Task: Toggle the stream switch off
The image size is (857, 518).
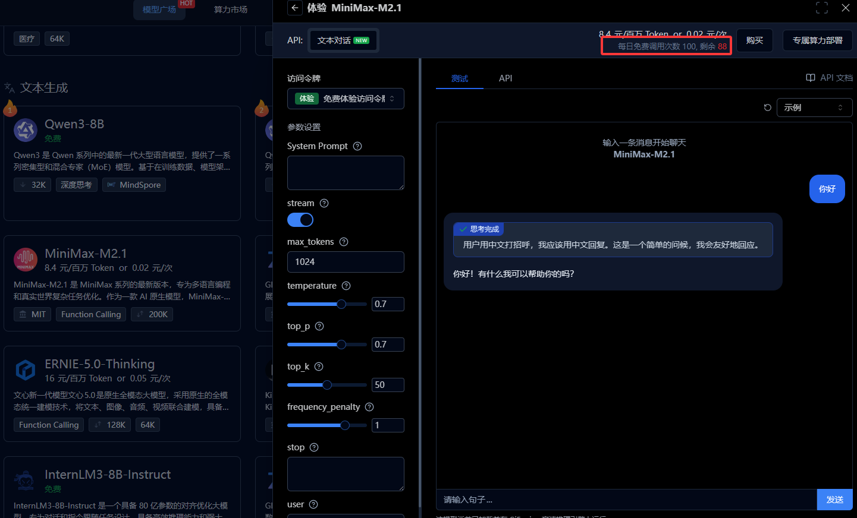Action: pos(300,220)
